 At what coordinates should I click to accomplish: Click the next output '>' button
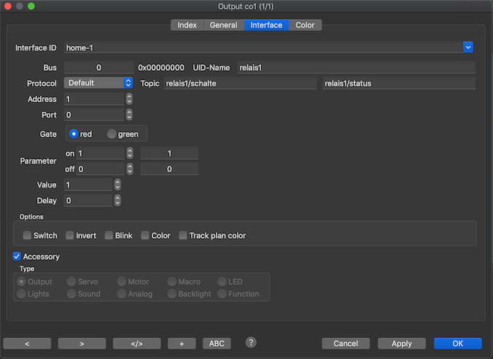click(x=82, y=343)
